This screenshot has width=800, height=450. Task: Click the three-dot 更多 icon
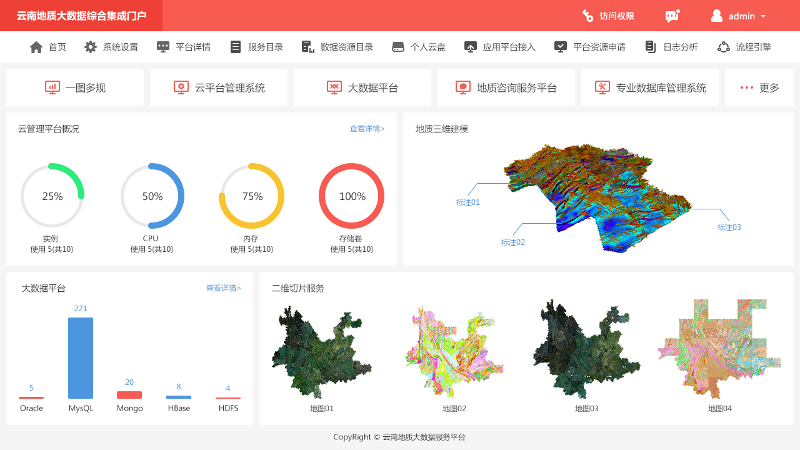click(746, 87)
